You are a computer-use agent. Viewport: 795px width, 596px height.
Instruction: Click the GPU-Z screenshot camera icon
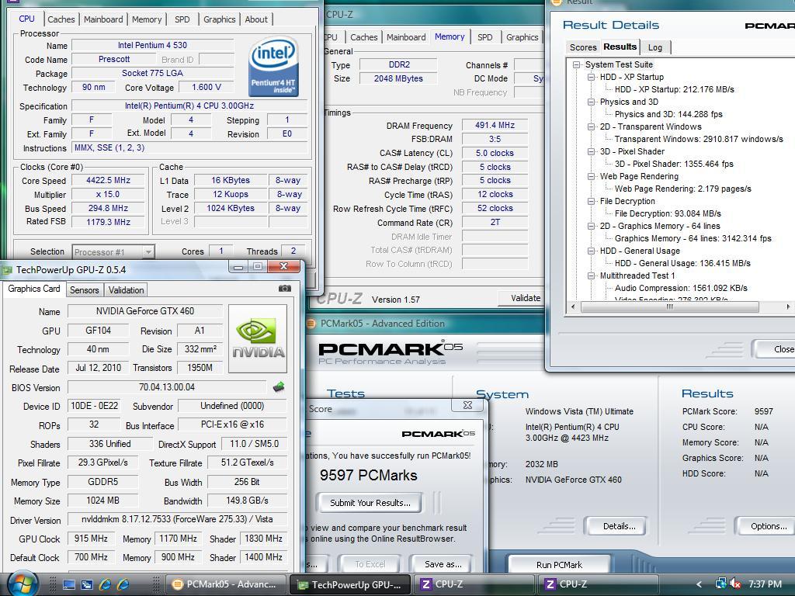285,289
